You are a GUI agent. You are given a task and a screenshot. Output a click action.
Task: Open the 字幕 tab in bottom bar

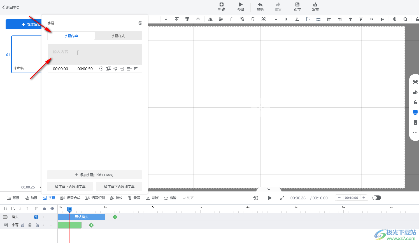coord(49,198)
